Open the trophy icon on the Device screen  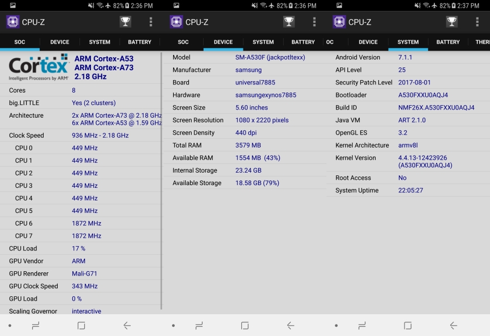(289, 22)
